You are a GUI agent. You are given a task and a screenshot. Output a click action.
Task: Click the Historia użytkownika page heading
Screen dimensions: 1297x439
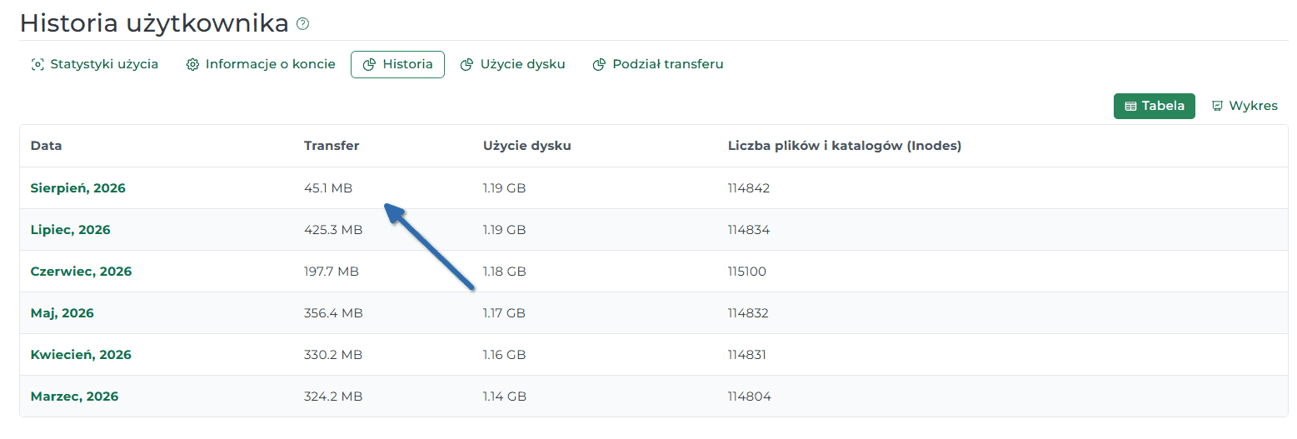(x=154, y=23)
